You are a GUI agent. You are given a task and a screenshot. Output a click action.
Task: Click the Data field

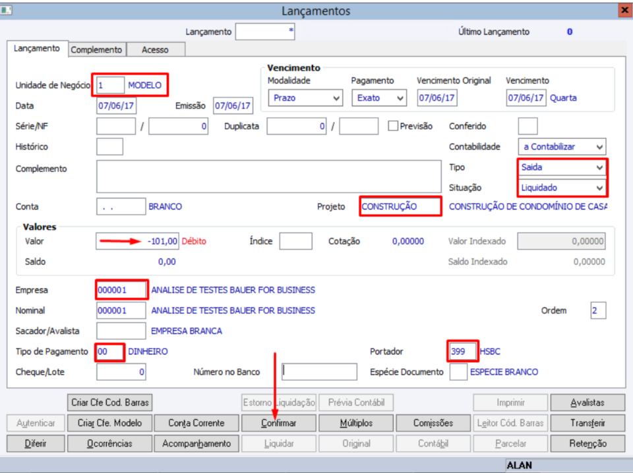[116, 106]
